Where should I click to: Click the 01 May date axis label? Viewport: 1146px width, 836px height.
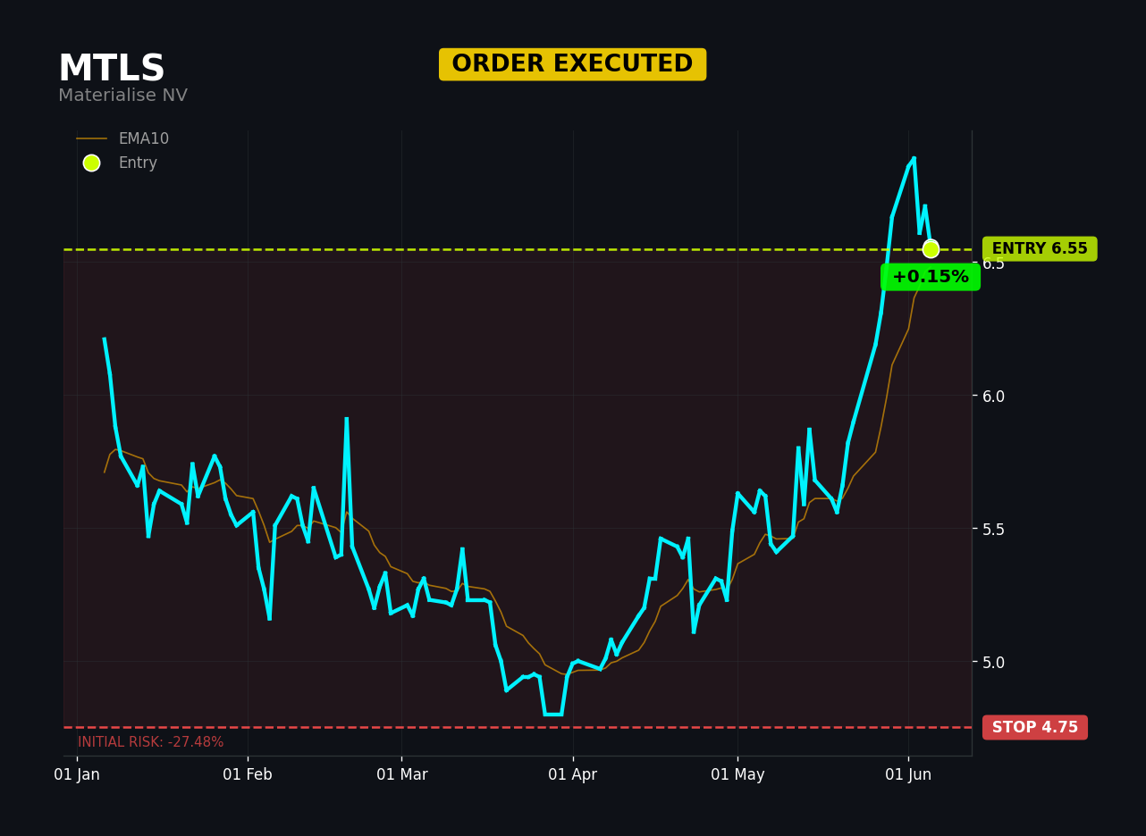[x=737, y=775]
